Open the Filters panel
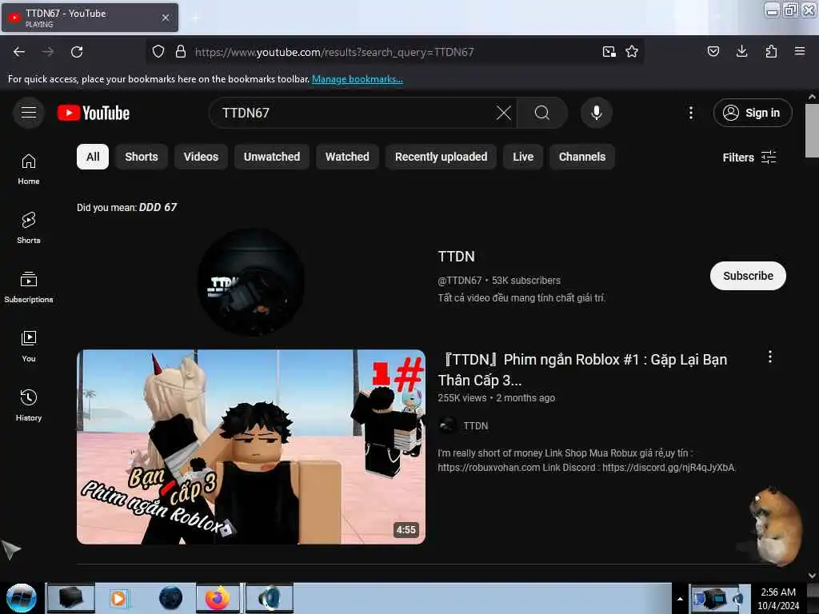Viewport: 819px width, 614px height. [x=749, y=157]
